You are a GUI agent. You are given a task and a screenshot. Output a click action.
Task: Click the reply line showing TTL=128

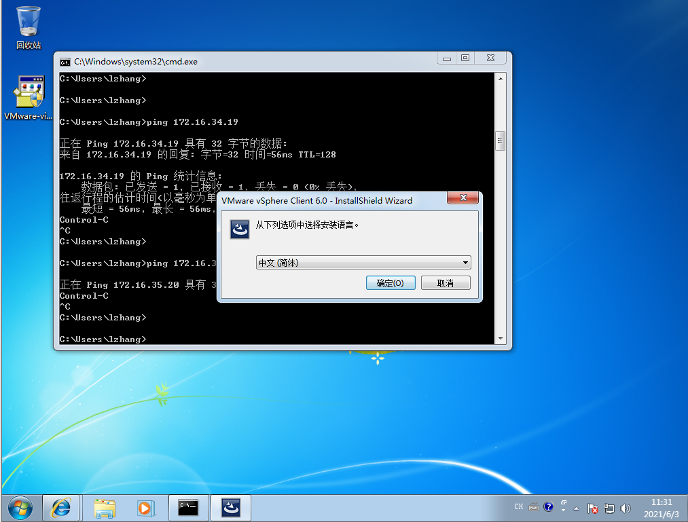tap(198, 154)
